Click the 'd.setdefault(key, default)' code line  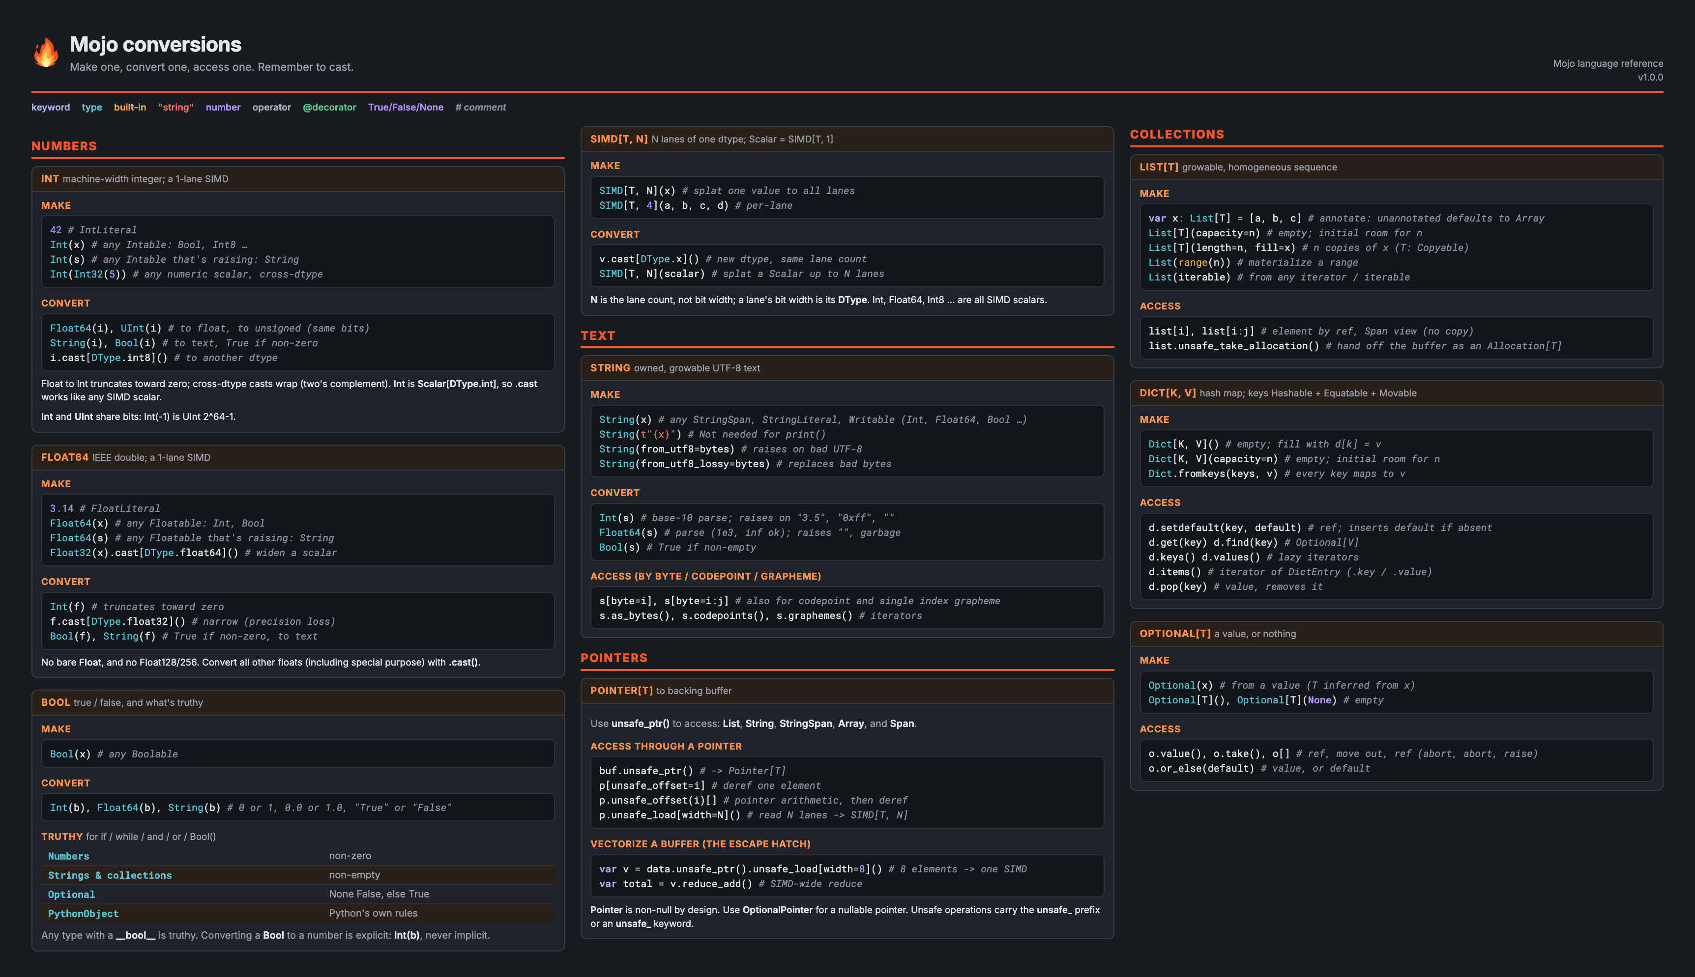1320,528
